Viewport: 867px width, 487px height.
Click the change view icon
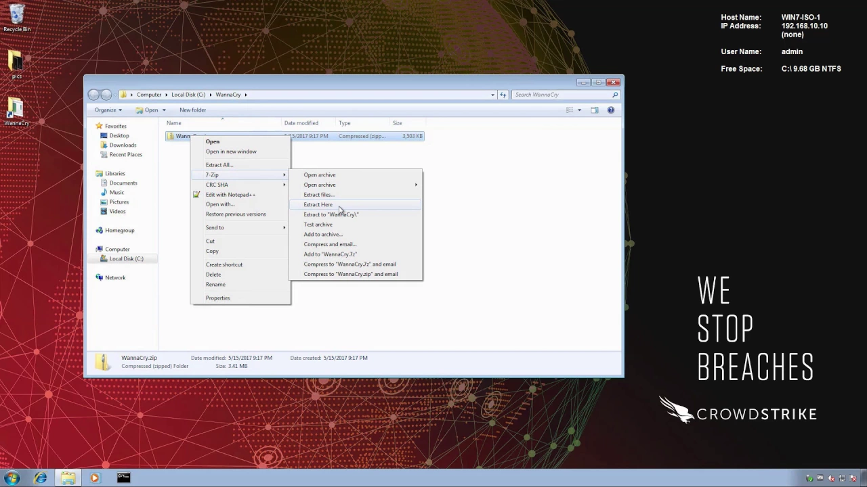[570, 110]
